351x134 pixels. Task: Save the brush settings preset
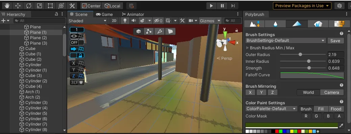tap(335, 41)
